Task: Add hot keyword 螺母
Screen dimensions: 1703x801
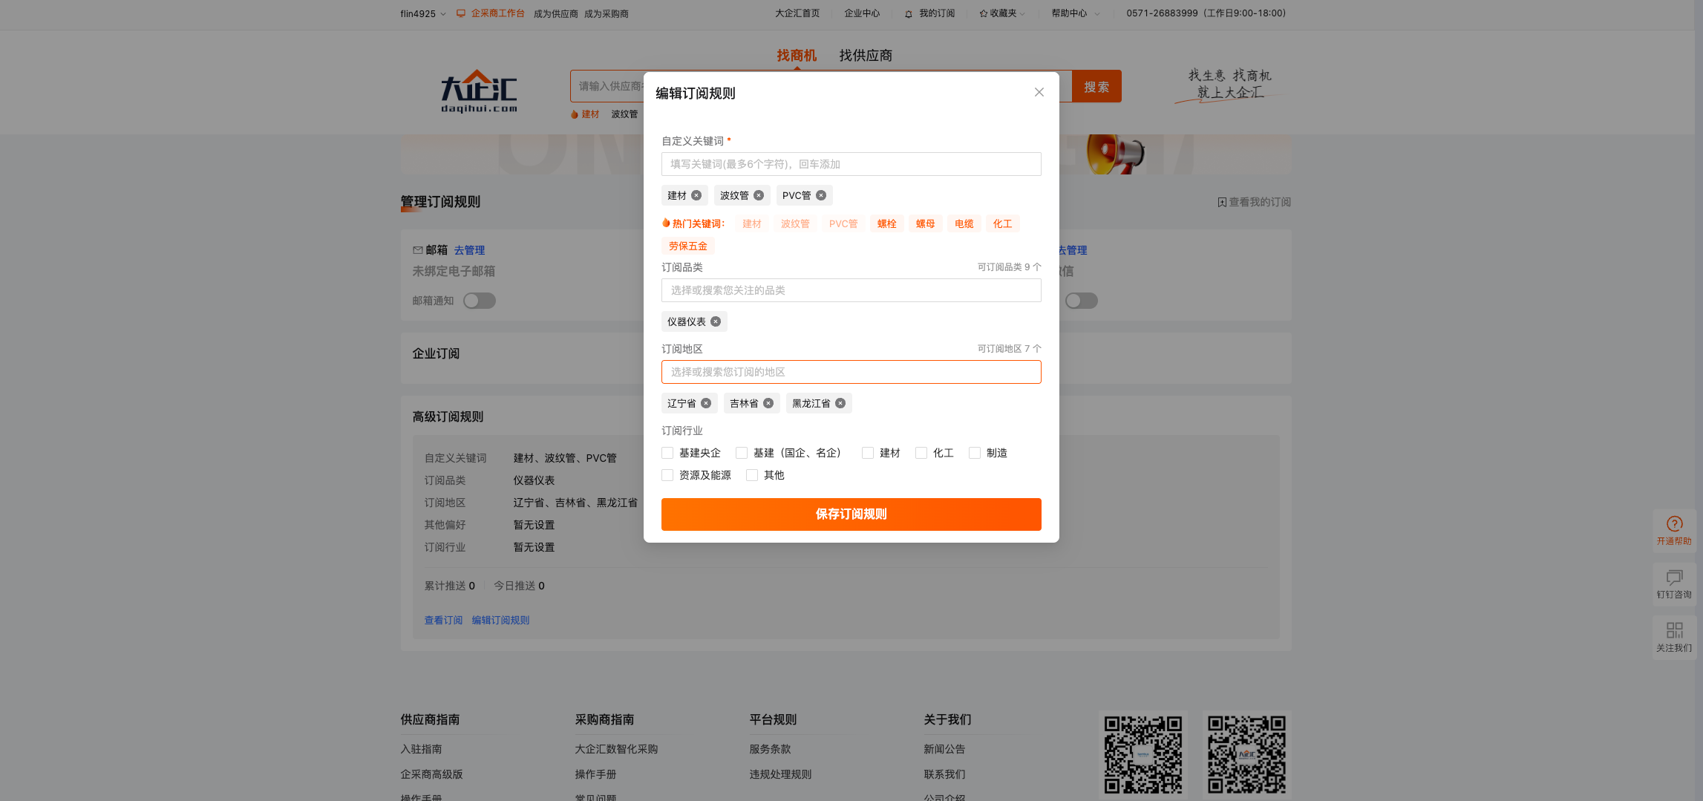Action: (925, 223)
